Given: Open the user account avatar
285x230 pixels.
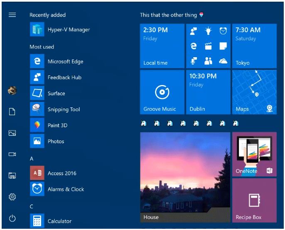Looking at the screenshot, I should [x=12, y=90].
